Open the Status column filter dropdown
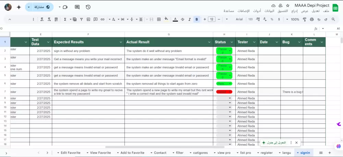This screenshot has height=157, width=343. 232,42
